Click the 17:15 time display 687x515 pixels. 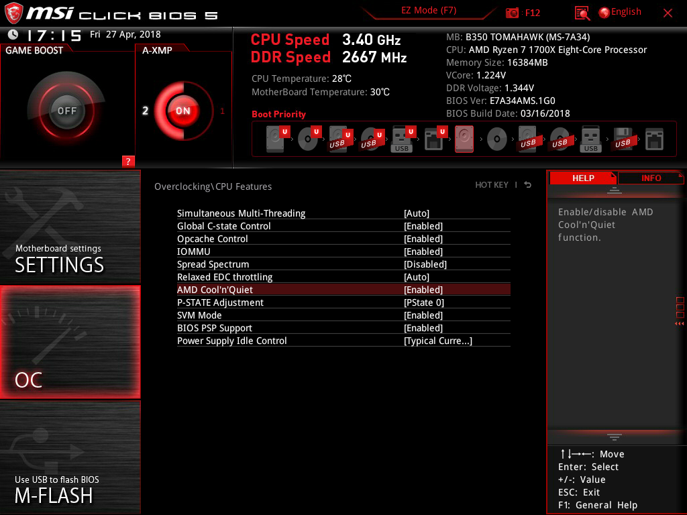point(54,35)
